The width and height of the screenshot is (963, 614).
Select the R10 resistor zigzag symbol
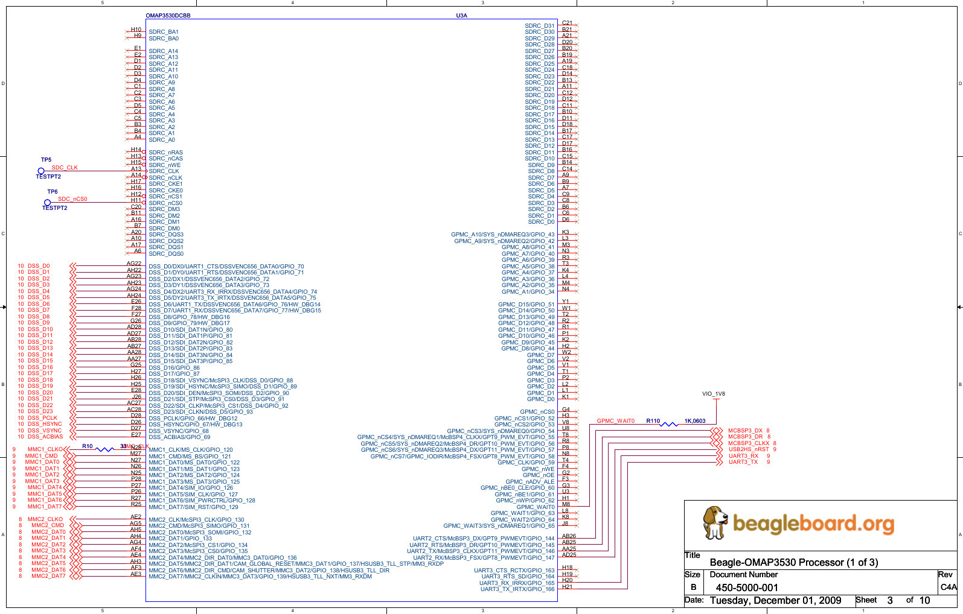pyautogui.click(x=105, y=449)
